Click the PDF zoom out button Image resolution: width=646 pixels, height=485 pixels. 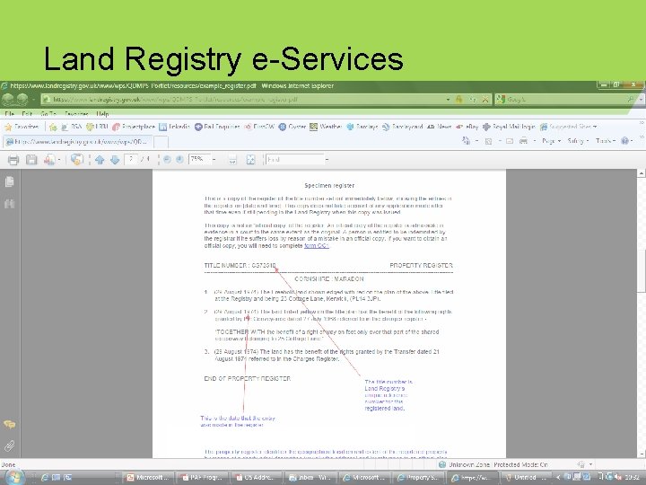pos(167,160)
